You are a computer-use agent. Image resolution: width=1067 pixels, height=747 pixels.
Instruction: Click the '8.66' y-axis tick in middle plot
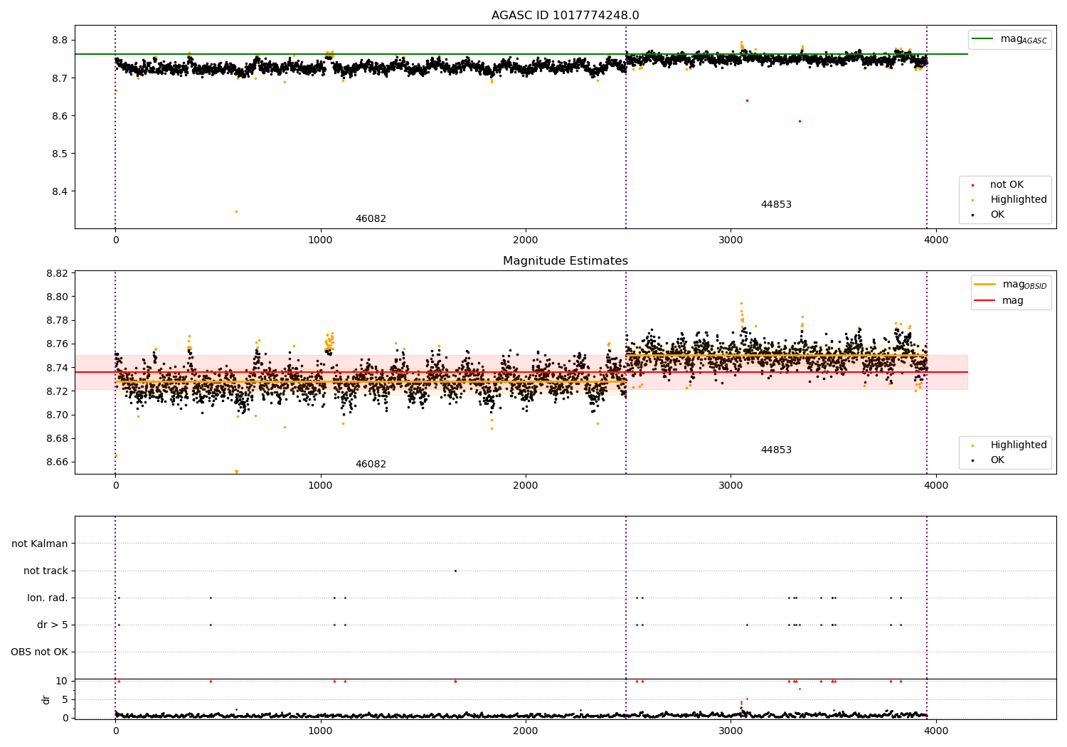(x=58, y=462)
